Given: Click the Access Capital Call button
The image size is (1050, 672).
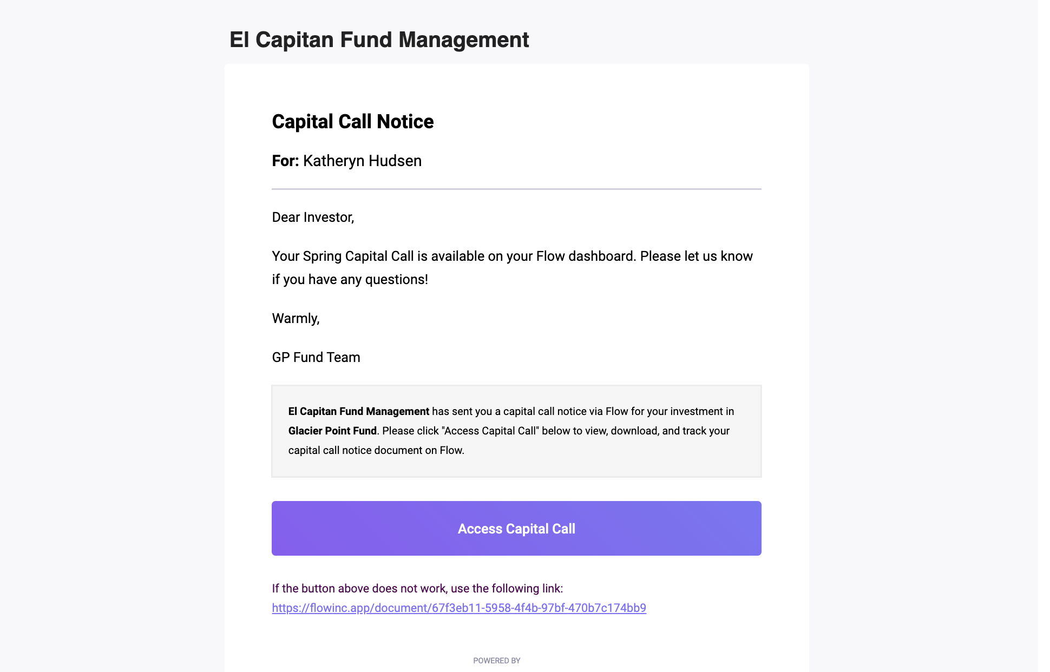Looking at the screenshot, I should pos(516,528).
